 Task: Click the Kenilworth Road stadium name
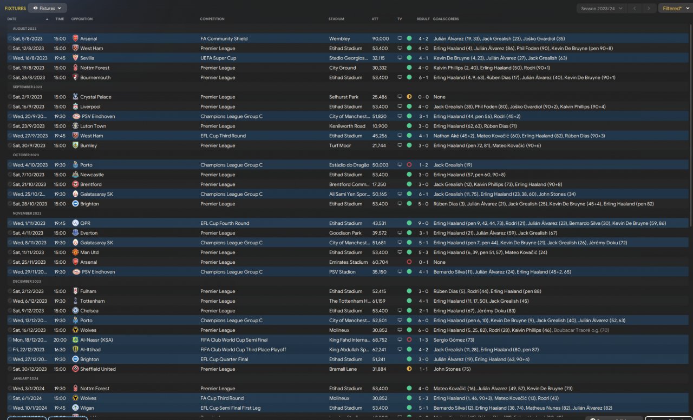click(348, 126)
